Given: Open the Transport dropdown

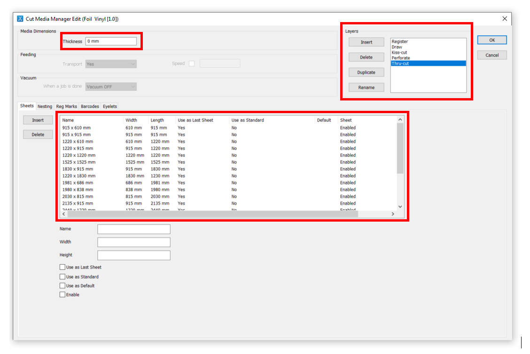Looking at the screenshot, I should click(x=111, y=64).
